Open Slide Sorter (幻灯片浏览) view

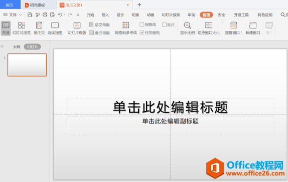pos(22,28)
